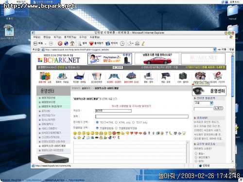Screen dimensions: 243x182
Task: Open History with the clock icon
Action: tap(122, 43)
